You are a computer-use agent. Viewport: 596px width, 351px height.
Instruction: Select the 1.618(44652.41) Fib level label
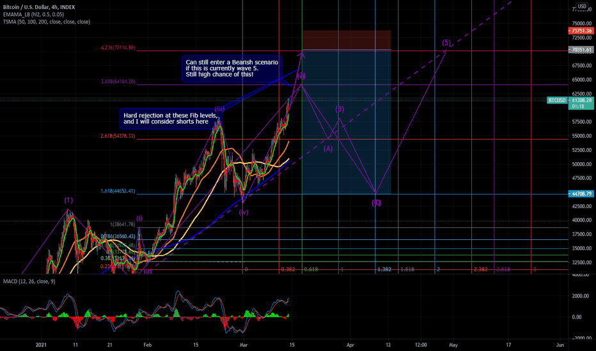(118, 191)
